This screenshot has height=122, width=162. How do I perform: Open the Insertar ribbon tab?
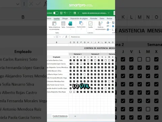[57, 18]
